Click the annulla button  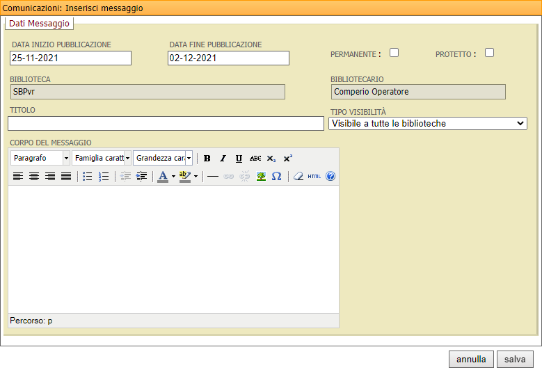click(x=471, y=359)
